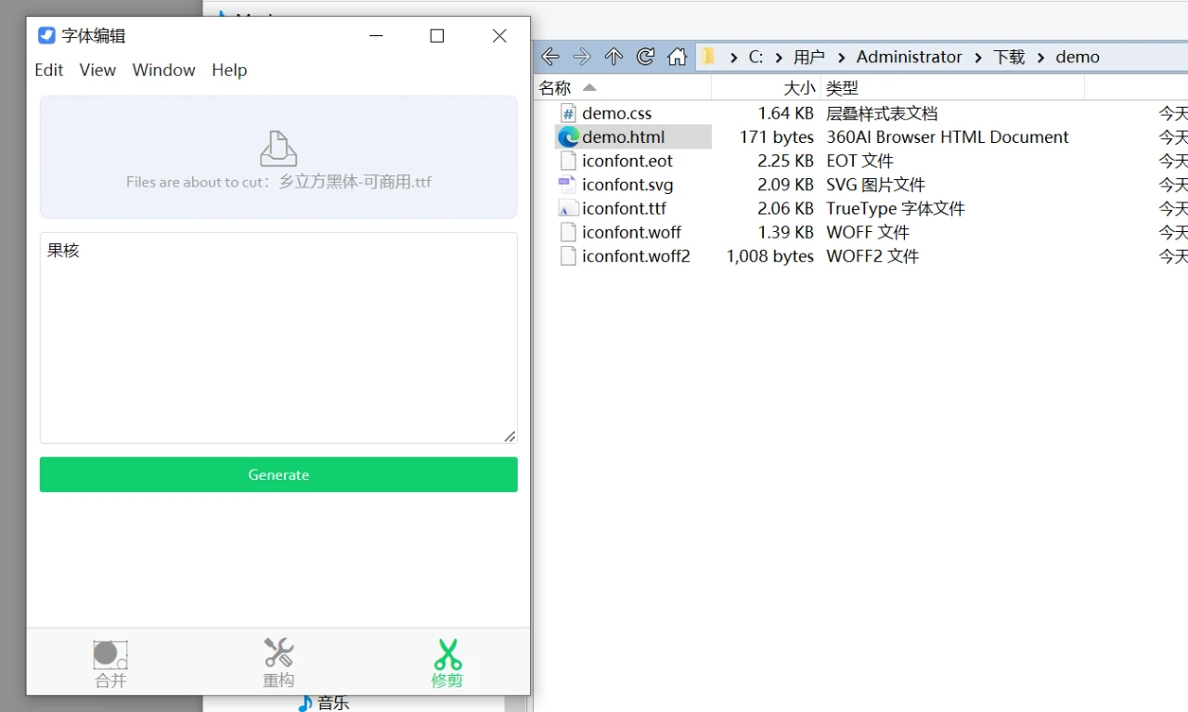Select demo in the breadcrumb path
The height and width of the screenshot is (712, 1188).
(1078, 57)
